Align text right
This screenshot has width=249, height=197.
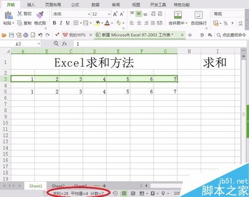(146, 23)
